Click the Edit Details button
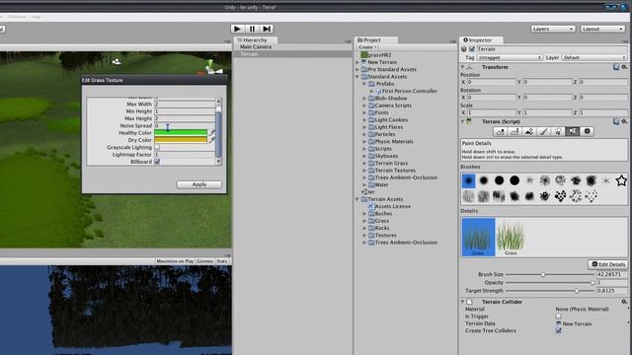Viewport: 632px width, 355px height. click(607, 264)
